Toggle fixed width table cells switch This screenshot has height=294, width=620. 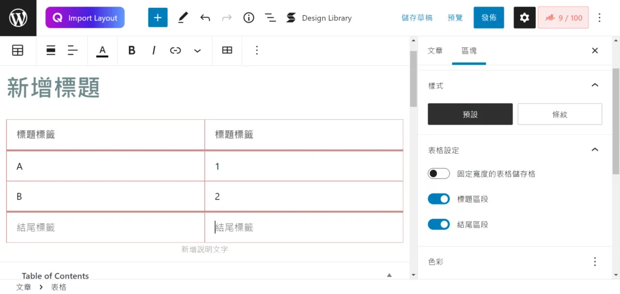click(438, 174)
